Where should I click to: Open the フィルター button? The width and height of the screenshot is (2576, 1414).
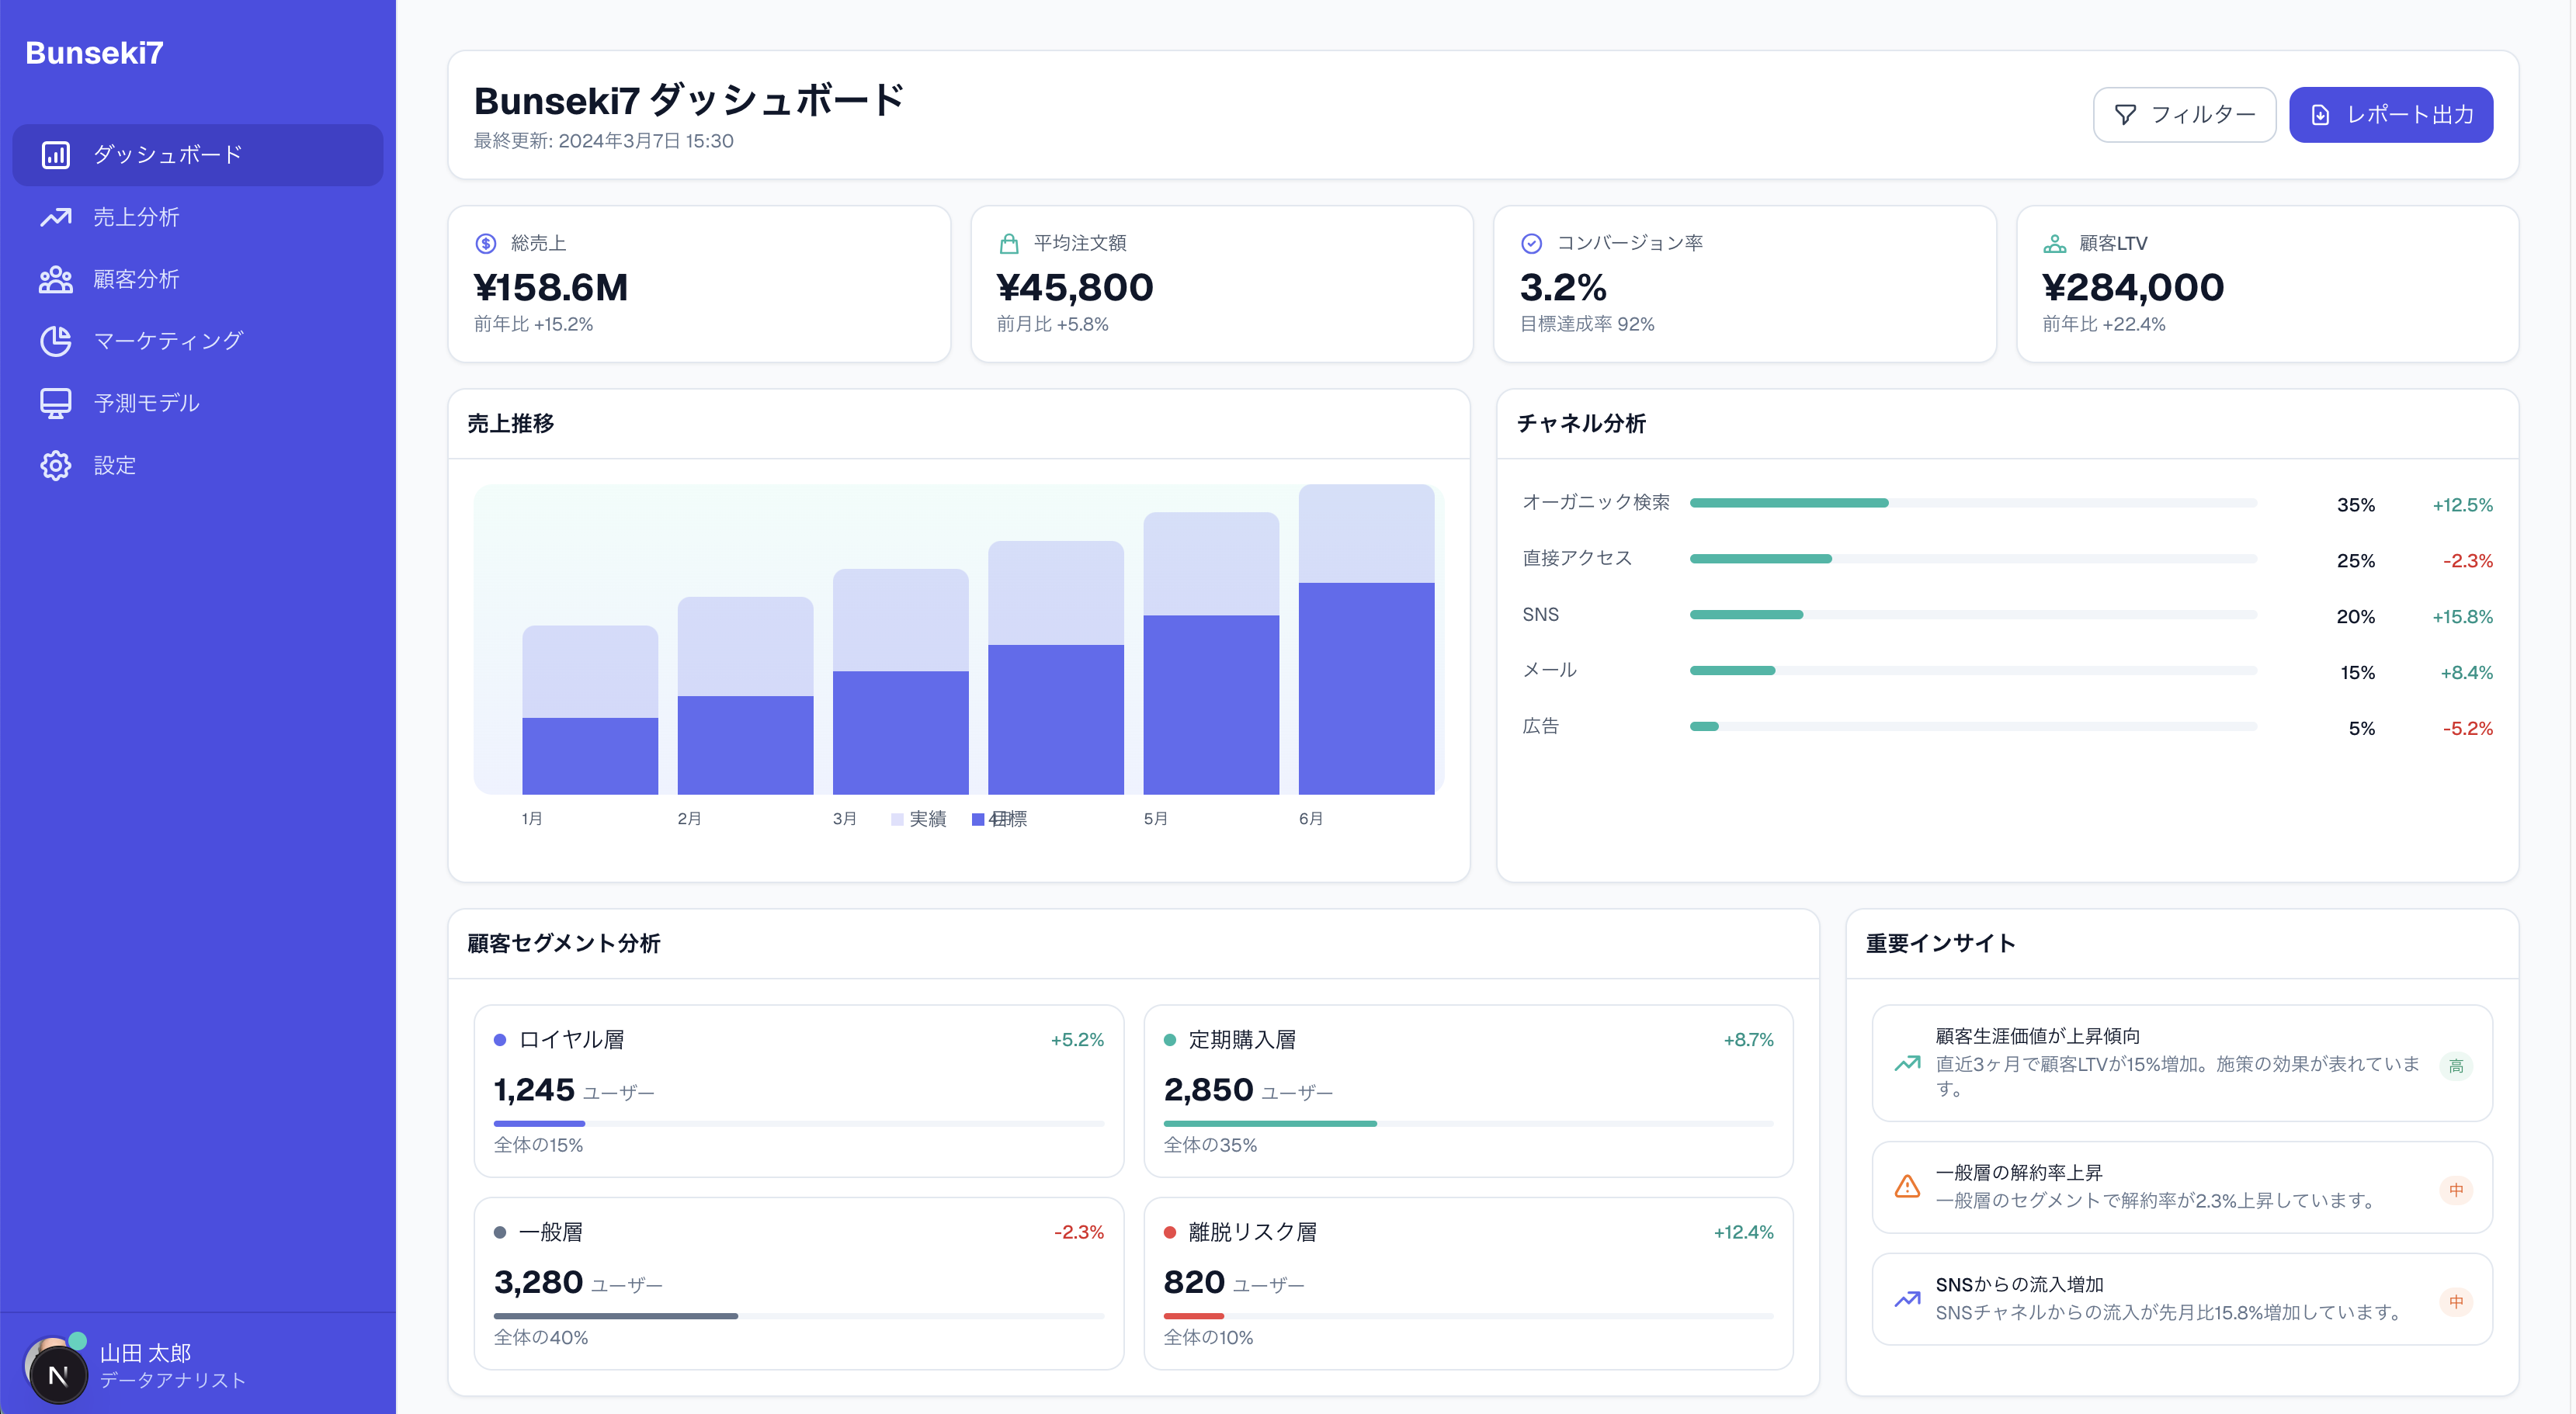[2184, 115]
